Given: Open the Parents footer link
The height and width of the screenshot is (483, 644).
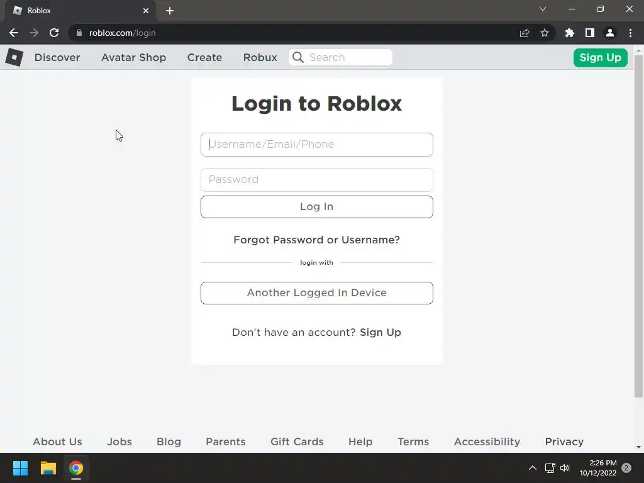Looking at the screenshot, I should click(x=226, y=441).
